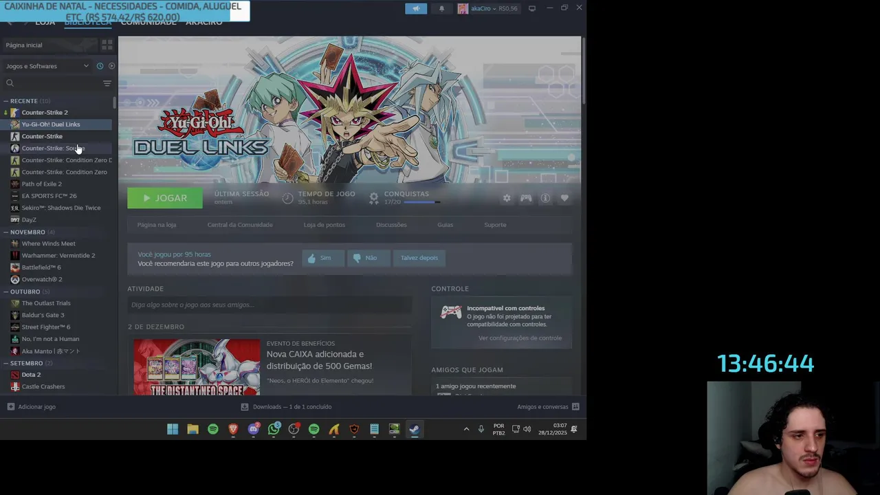
Task: Favorite Duel Links with the heart icon
Action: (564, 198)
